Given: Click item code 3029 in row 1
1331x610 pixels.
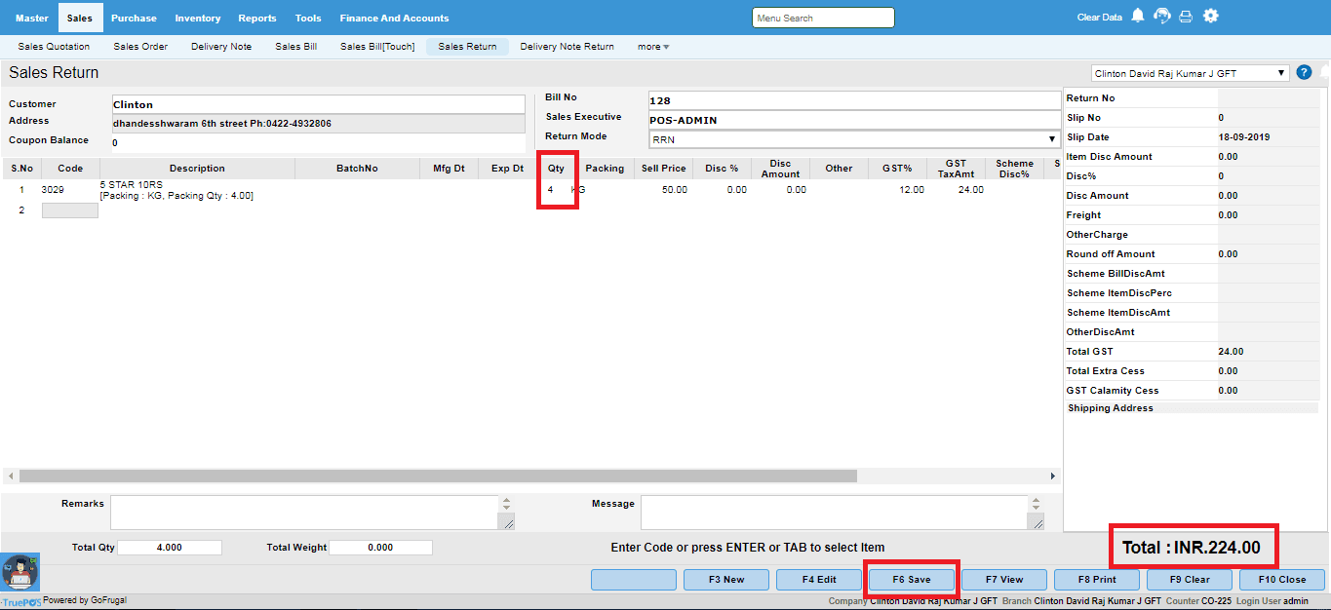Looking at the screenshot, I should click(x=53, y=190).
